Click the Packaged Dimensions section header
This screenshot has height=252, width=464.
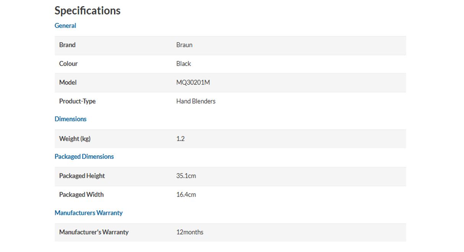pos(84,156)
